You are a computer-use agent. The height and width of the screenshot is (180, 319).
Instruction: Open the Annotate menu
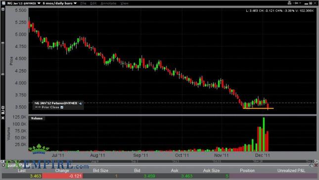[x=108, y=3]
